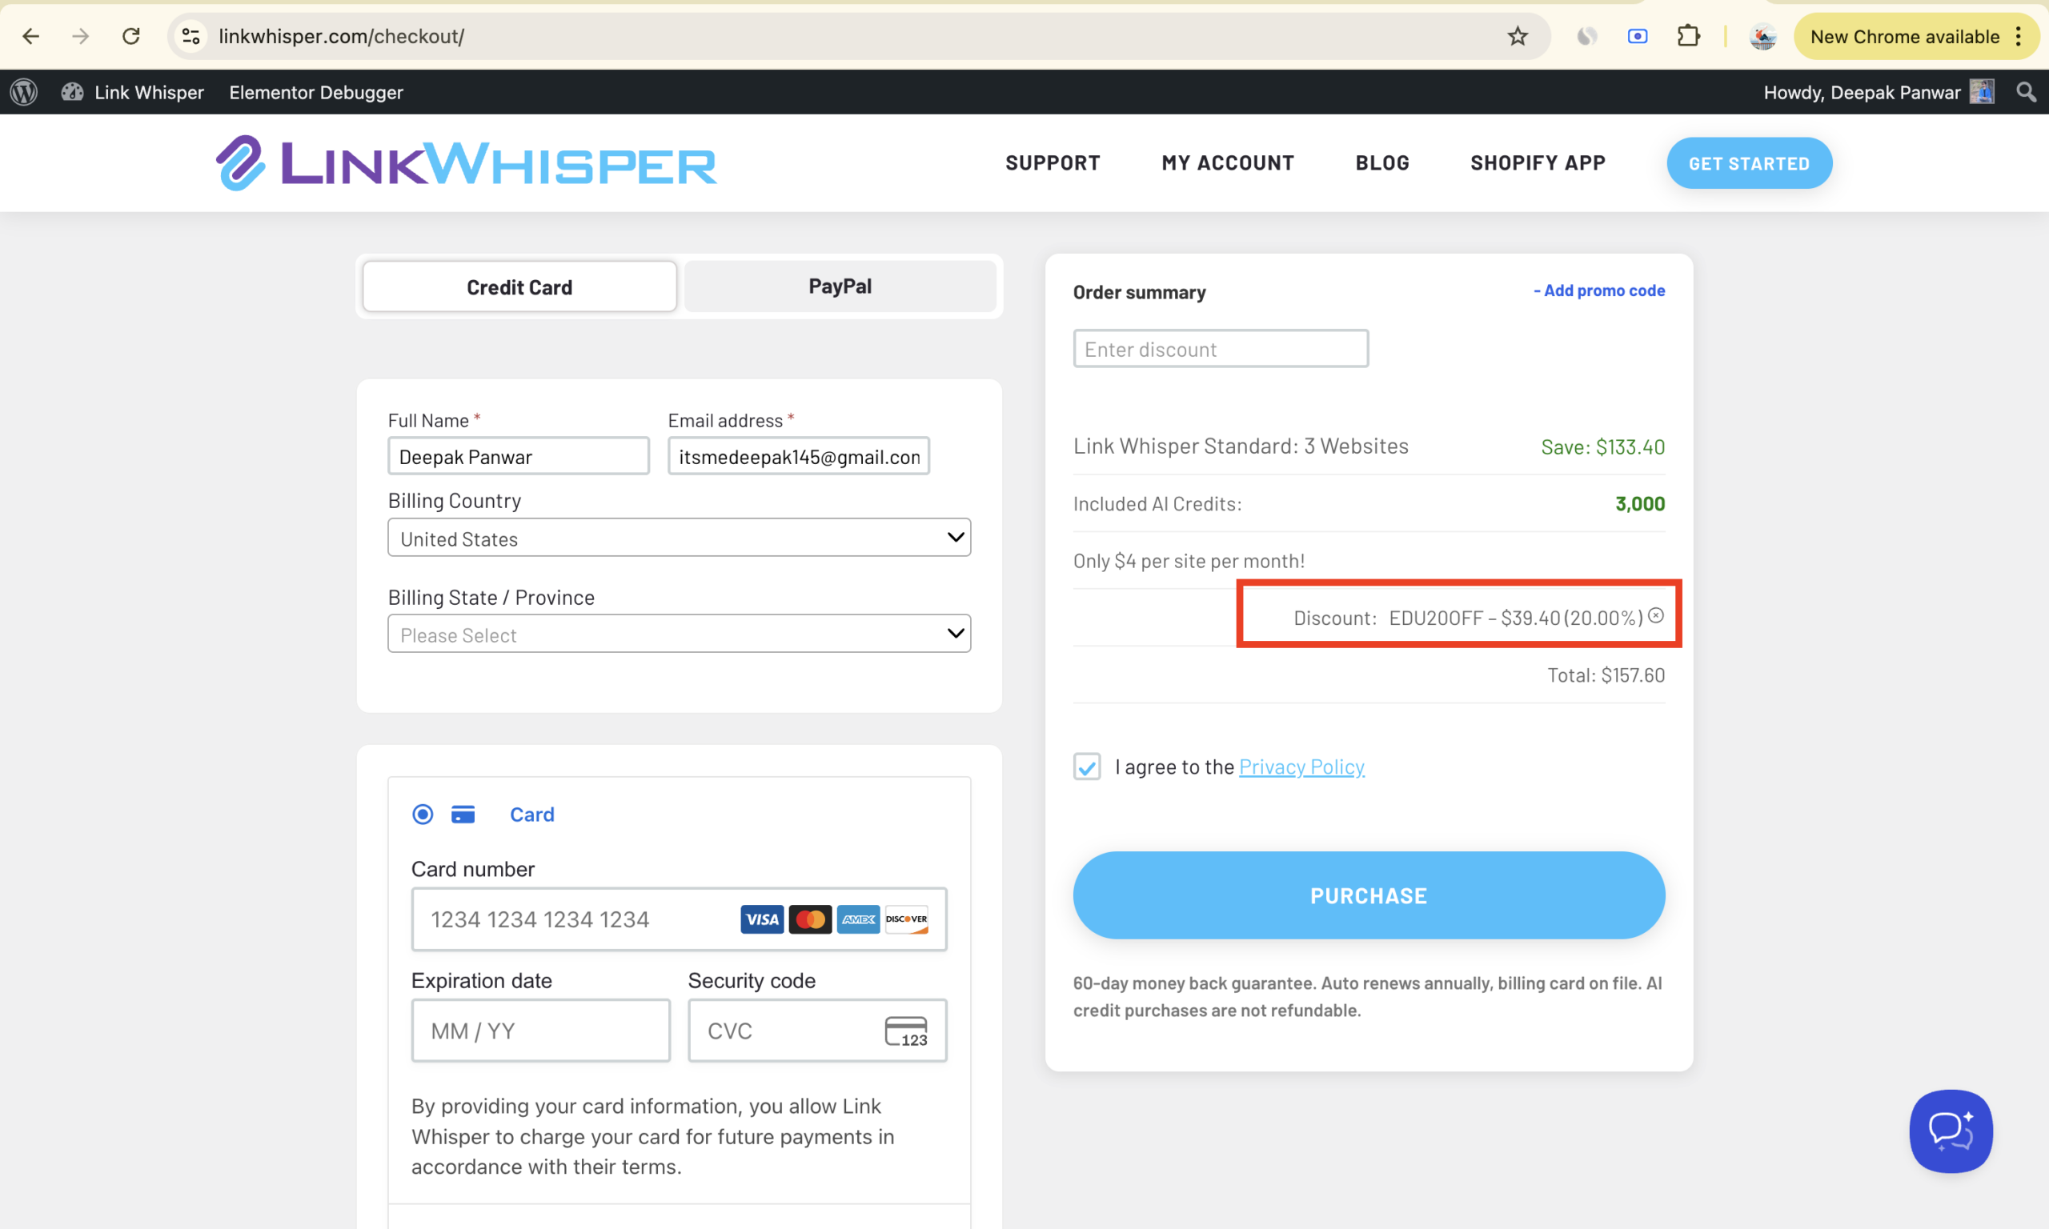Switch to the PayPal tab
Screen dimensions: 2049x1229
[840, 286]
